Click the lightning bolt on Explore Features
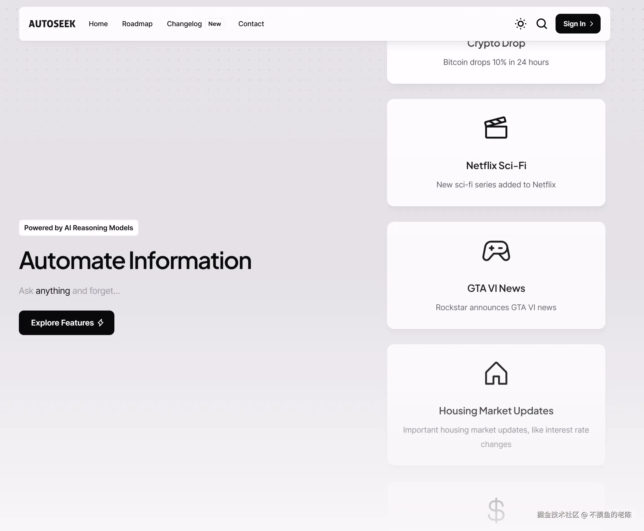644x531 pixels. tap(101, 323)
